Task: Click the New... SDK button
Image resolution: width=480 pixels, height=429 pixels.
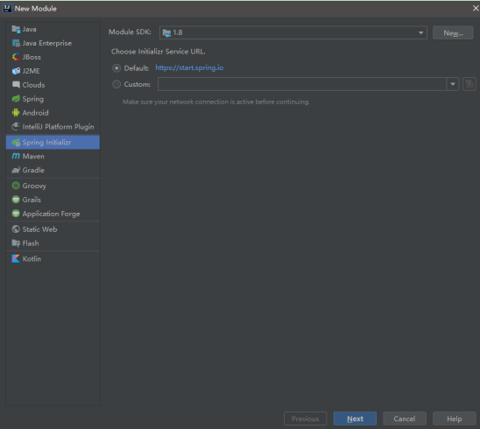Action: coord(453,32)
